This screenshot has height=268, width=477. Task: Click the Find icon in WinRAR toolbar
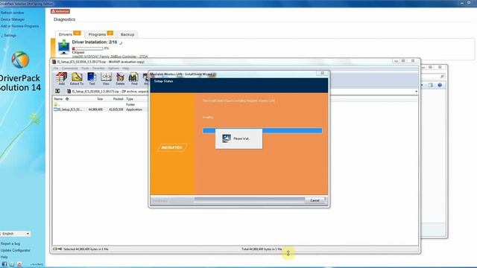coord(134,79)
